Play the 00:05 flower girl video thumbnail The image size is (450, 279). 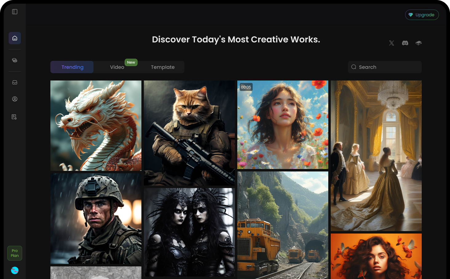pyautogui.click(x=282, y=124)
